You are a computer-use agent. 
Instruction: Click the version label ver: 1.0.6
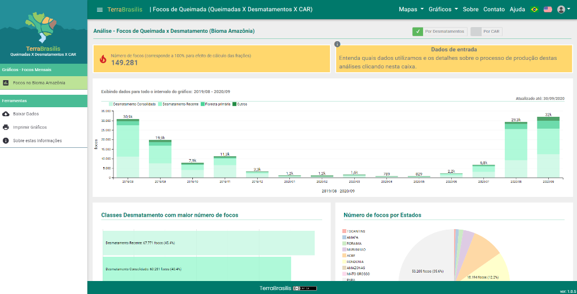tap(567, 291)
